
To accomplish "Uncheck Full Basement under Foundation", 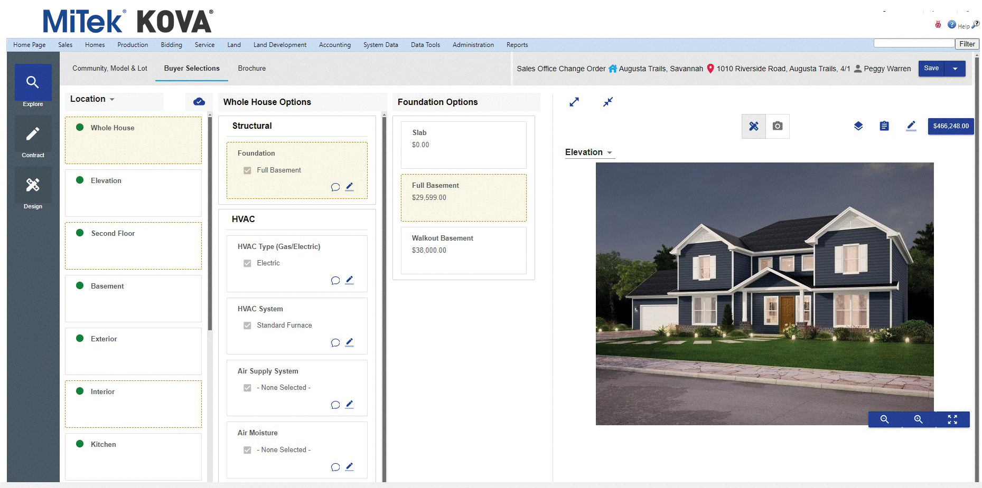I will pos(247,170).
